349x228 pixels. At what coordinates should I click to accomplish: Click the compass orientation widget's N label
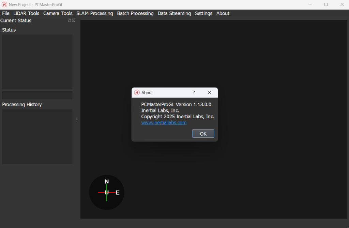pos(107,182)
